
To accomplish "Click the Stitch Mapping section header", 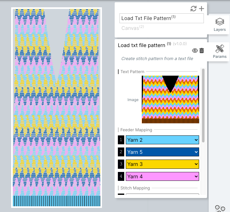I will click(135, 188).
